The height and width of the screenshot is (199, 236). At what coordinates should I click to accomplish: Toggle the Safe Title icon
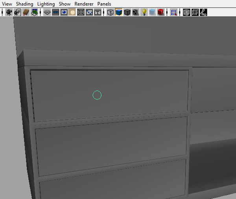pyautogui.click(x=98, y=12)
